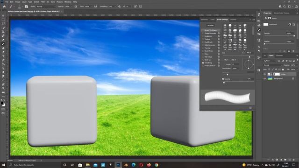
Task: Switch to the Swatches tab
Action: coord(205,20)
